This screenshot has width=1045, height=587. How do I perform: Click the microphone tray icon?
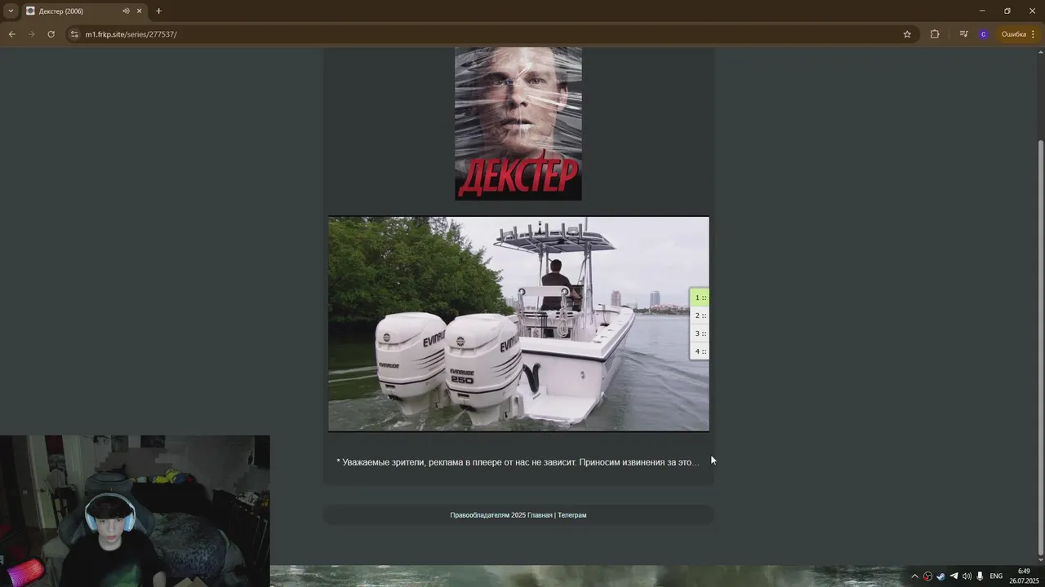[x=980, y=576]
